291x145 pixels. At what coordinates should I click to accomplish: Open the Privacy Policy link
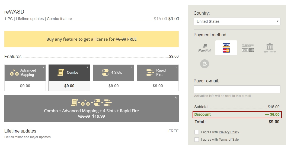tap(229, 132)
